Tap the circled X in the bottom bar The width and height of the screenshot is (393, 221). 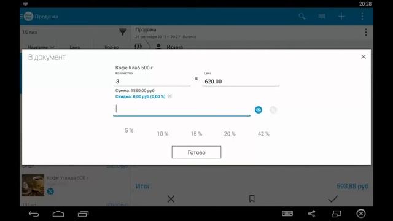click(361, 214)
